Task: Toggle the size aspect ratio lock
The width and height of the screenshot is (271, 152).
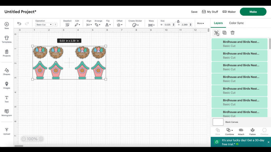Action: 178,21
